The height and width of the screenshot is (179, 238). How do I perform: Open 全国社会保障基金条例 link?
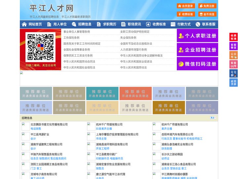click(77, 50)
